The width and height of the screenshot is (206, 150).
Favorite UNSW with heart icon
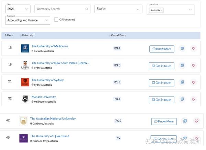[194, 65]
